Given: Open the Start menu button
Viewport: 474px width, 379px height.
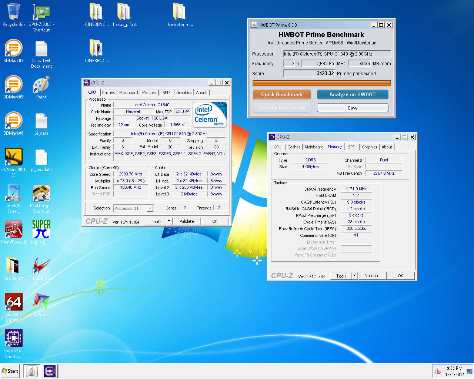Looking at the screenshot, I should (x=10, y=371).
